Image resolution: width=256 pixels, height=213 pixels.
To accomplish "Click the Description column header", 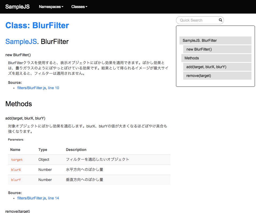I will 76,150.
